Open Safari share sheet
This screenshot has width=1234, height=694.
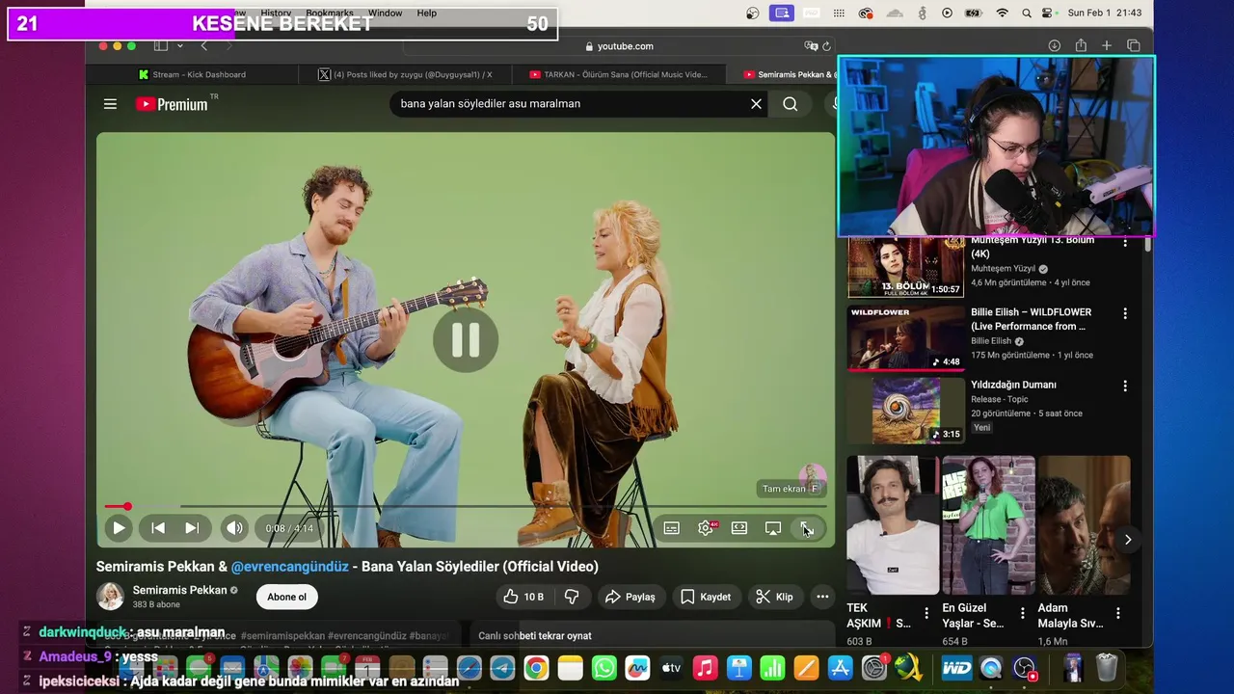tap(1081, 46)
